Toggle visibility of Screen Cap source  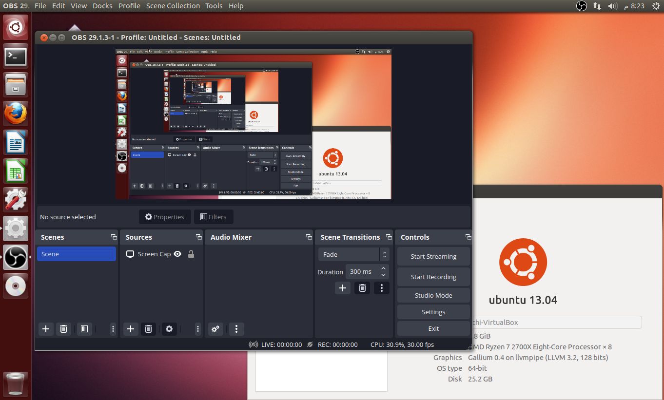click(178, 254)
